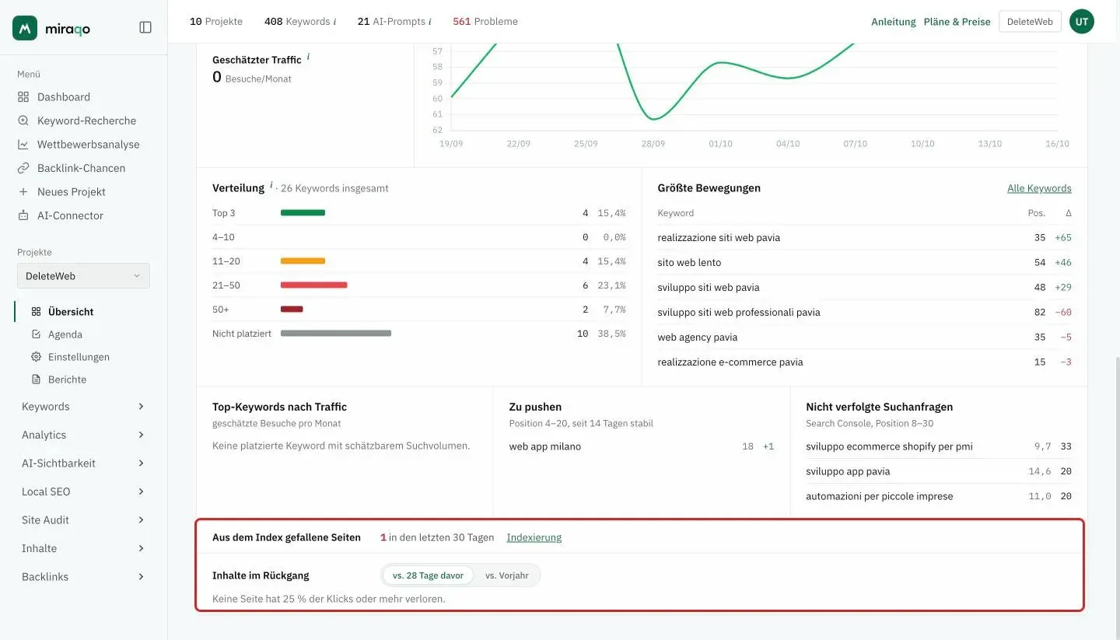
Task: Expand the Analytics sidebar section
Action: coord(83,435)
